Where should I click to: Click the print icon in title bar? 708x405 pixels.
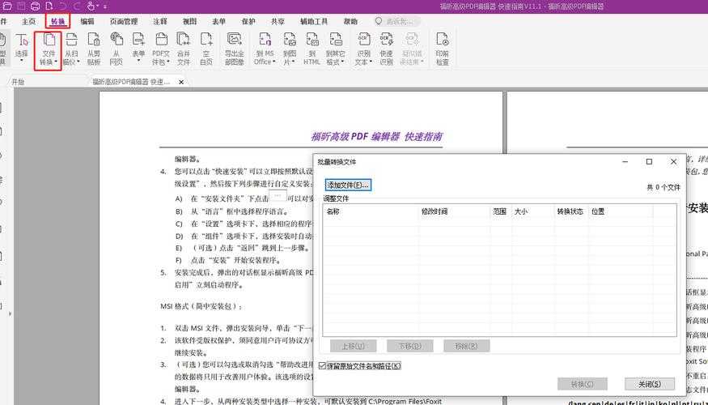[36, 6]
